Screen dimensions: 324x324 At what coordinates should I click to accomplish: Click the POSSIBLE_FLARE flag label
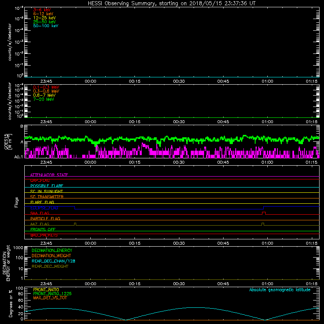coord(47,186)
